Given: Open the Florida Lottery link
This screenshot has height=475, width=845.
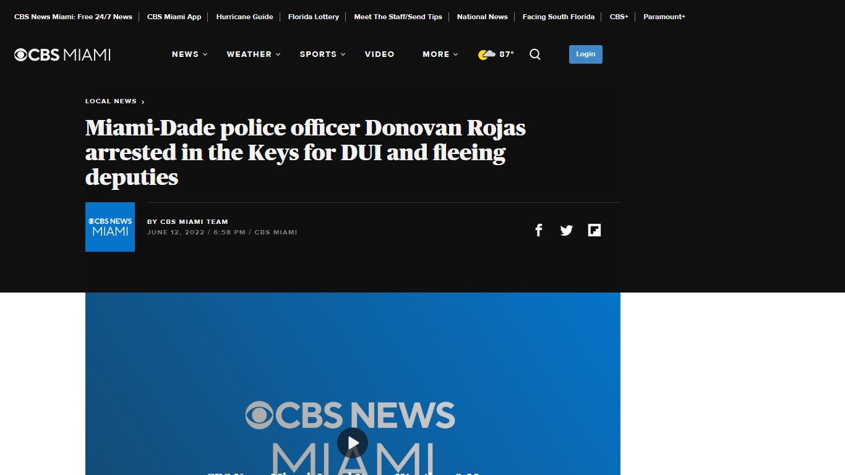Looking at the screenshot, I should click(314, 17).
